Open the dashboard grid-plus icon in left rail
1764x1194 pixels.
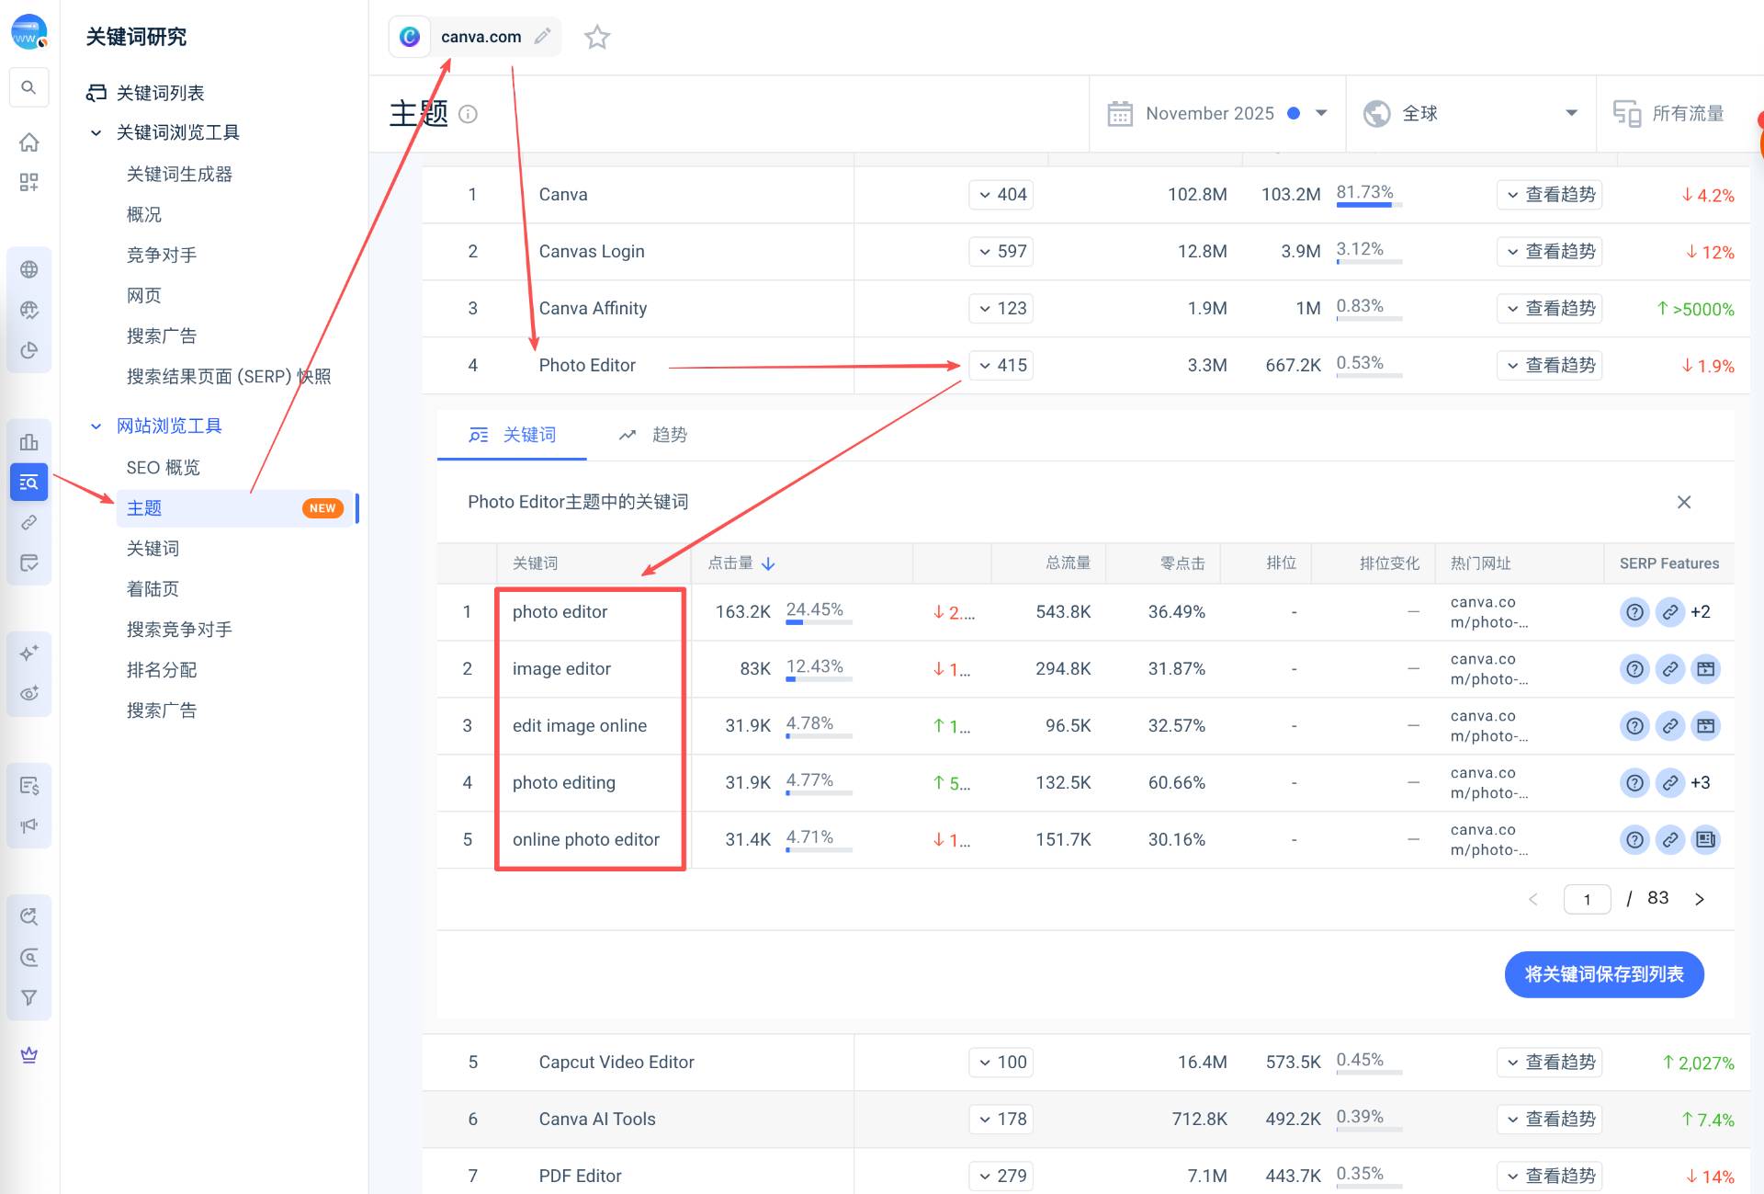(28, 182)
